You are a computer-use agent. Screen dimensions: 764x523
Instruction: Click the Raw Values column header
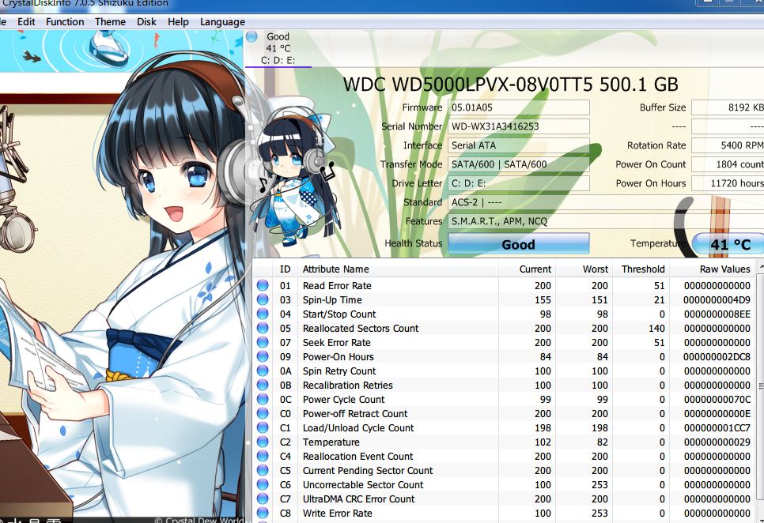coord(712,269)
